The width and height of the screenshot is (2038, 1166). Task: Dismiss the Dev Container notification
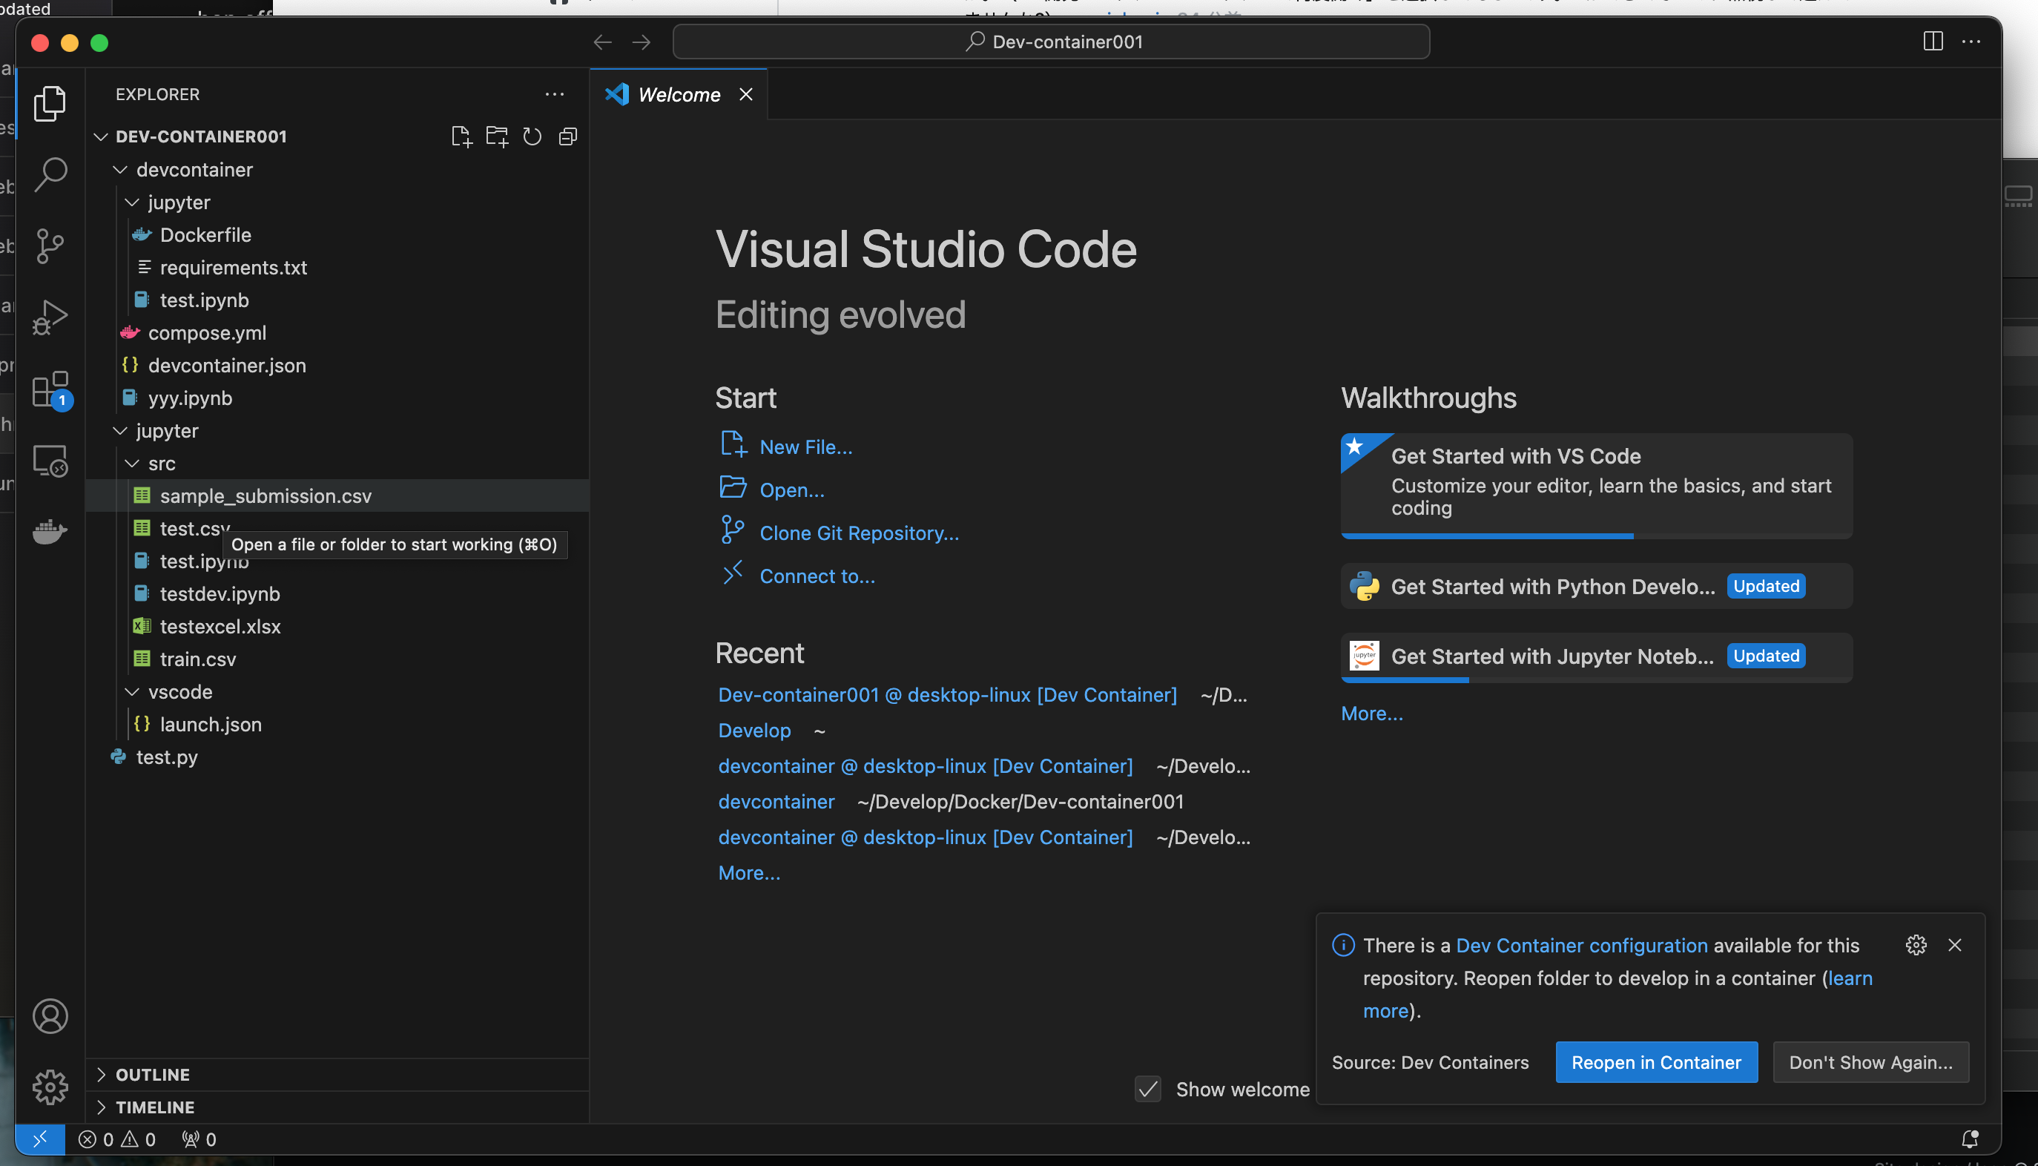1954,945
